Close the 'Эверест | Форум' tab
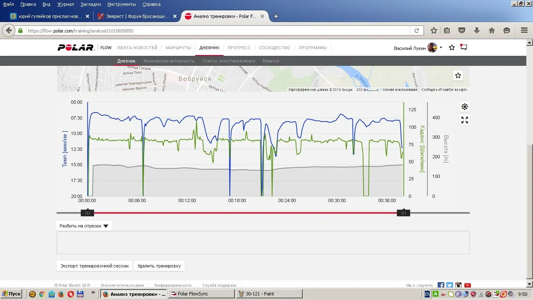This screenshot has width=533, height=300. point(175,16)
